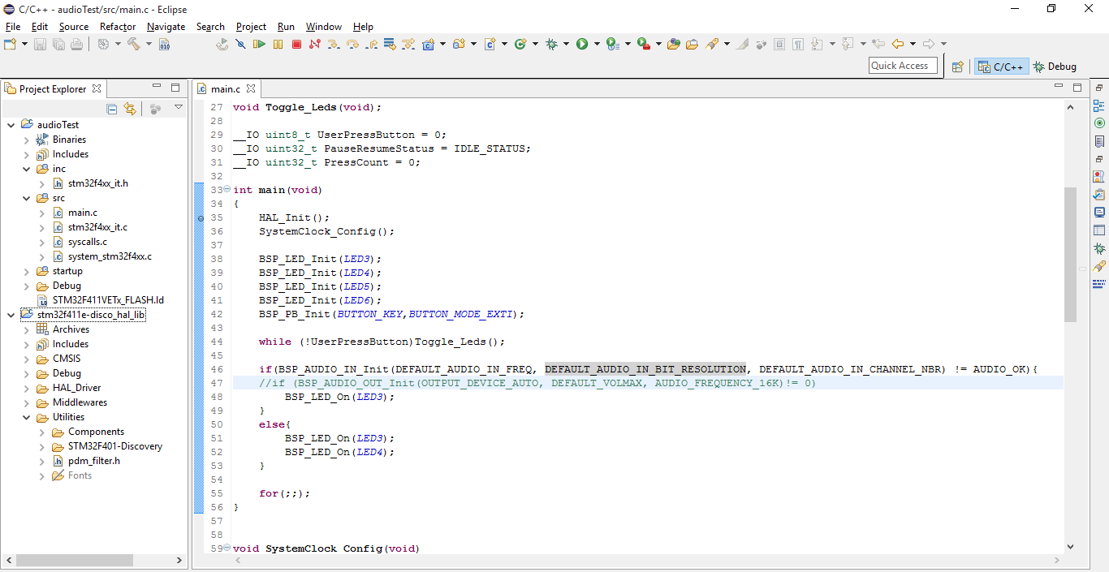Expand the HAL_Driver folder
The height and width of the screenshot is (572, 1109).
27,388
